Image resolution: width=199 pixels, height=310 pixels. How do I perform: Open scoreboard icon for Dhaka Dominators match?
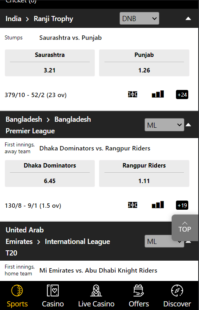point(133,205)
